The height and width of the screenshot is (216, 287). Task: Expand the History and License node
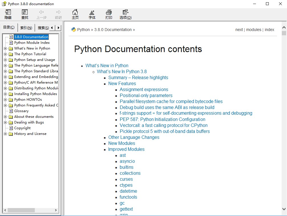[5, 134]
